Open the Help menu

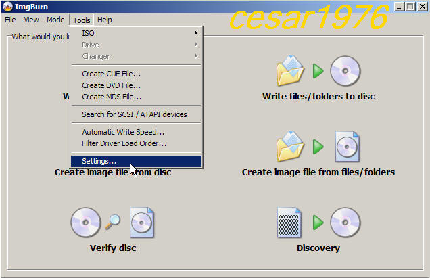pyautogui.click(x=105, y=20)
